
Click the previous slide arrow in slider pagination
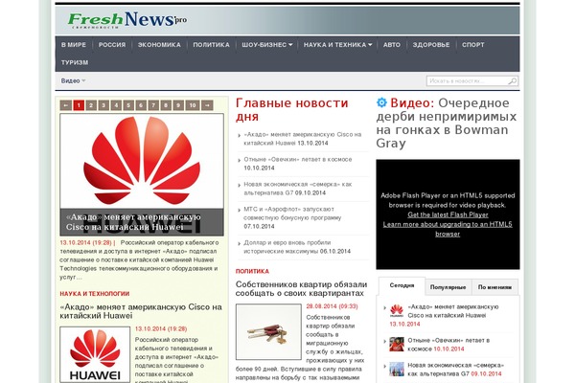tap(65, 105)
